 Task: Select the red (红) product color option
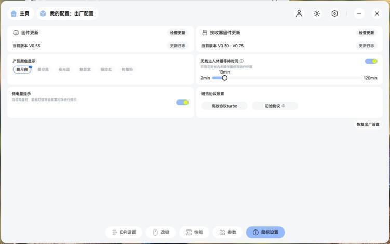106,70
